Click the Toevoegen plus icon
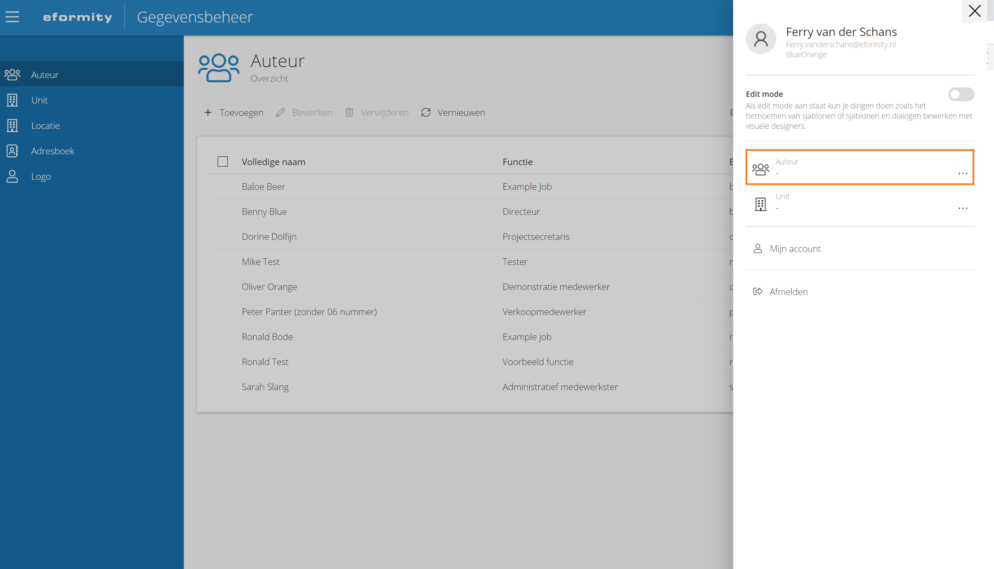The image size is (994, 569). pyautogui.click(x=208, y=112)
